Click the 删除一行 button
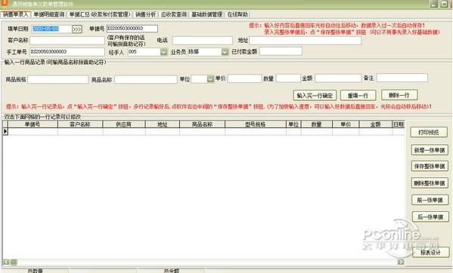This screenshot has height=273, width=453. [x=399, y=95]
